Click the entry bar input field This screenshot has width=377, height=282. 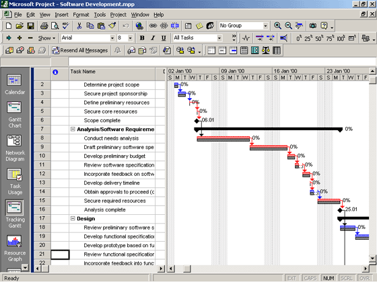221,62
